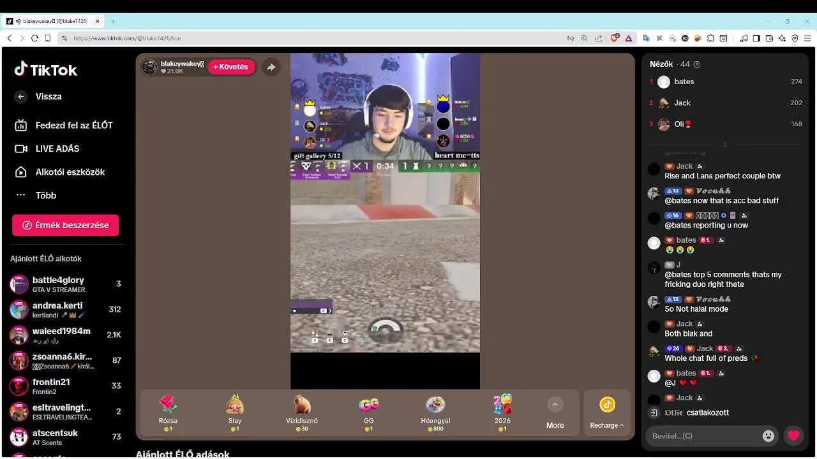Click the Követés follow button
This screenshot has width=817, height=459.
coord(230,67)
